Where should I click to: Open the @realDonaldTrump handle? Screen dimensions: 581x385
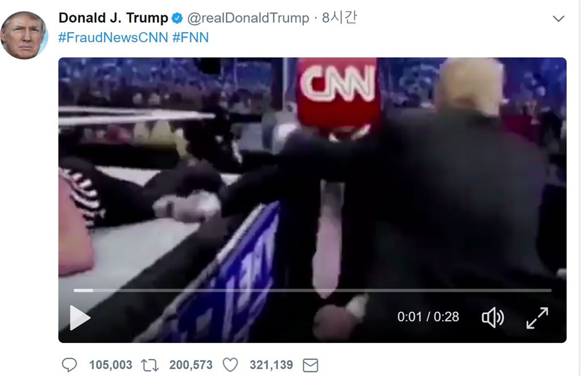pos(249,18)
